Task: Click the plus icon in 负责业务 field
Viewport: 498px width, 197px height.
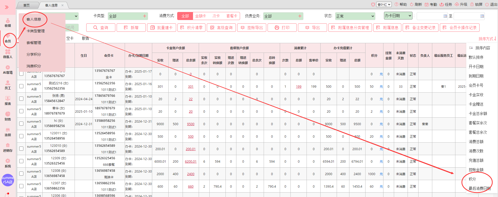Action: click(300, 16)
